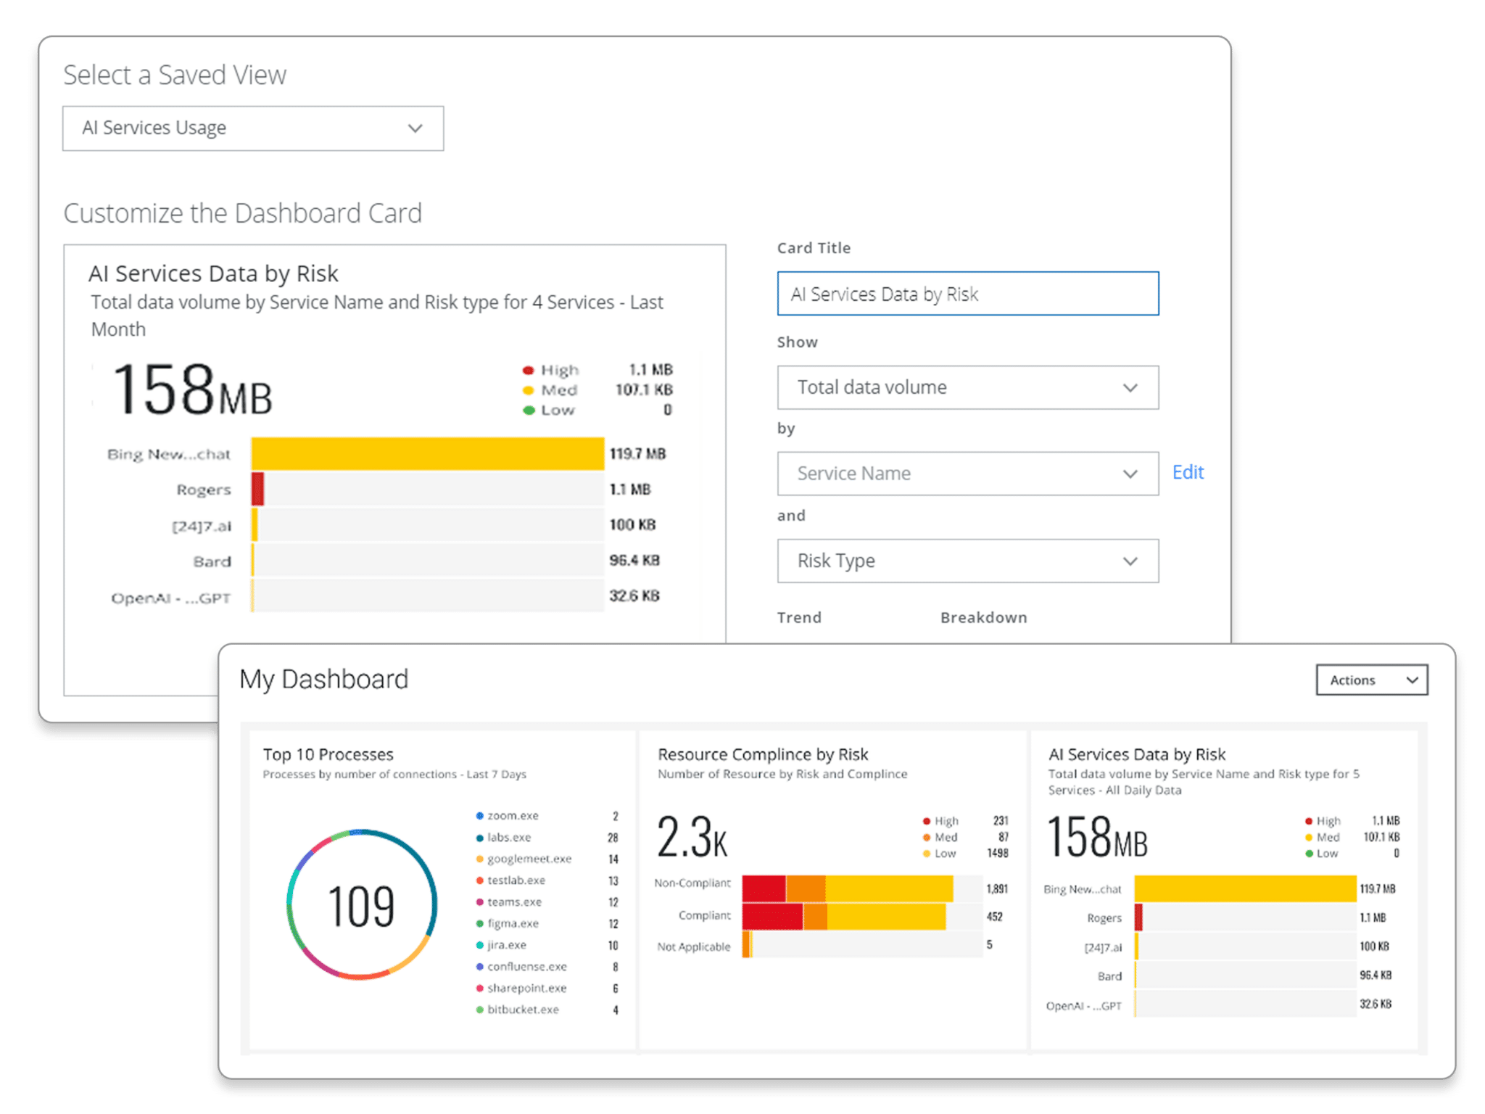Select bitbucket.exe legend entry
The image size is (1485, 1114).
[x=522, y=1010]
